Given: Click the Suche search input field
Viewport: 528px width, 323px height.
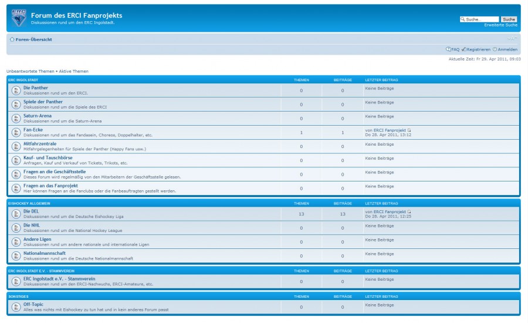Looking at the screenshot, I should pos(479,19).
